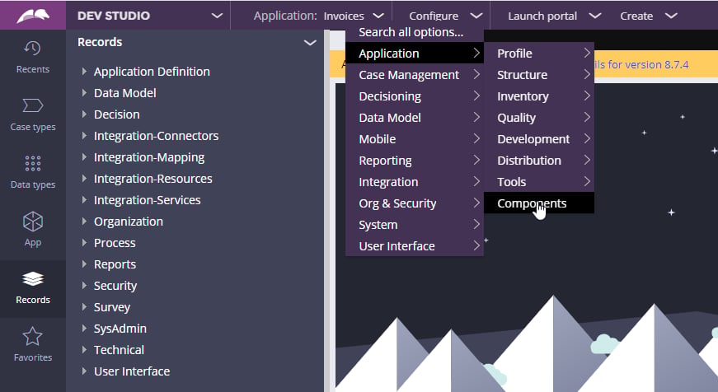Choose Case Management in the Configure menu
The width and height of the screenshot is (718, 392).
(415, 75)
